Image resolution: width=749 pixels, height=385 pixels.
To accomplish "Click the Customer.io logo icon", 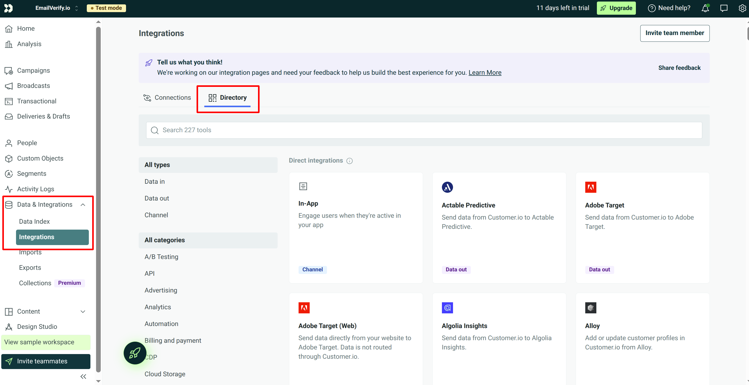I will (9, 8).
